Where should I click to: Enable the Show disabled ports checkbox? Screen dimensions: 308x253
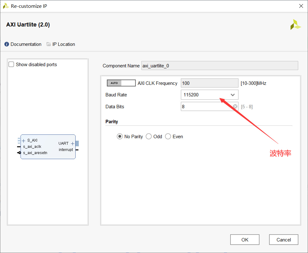click(12, 65)
